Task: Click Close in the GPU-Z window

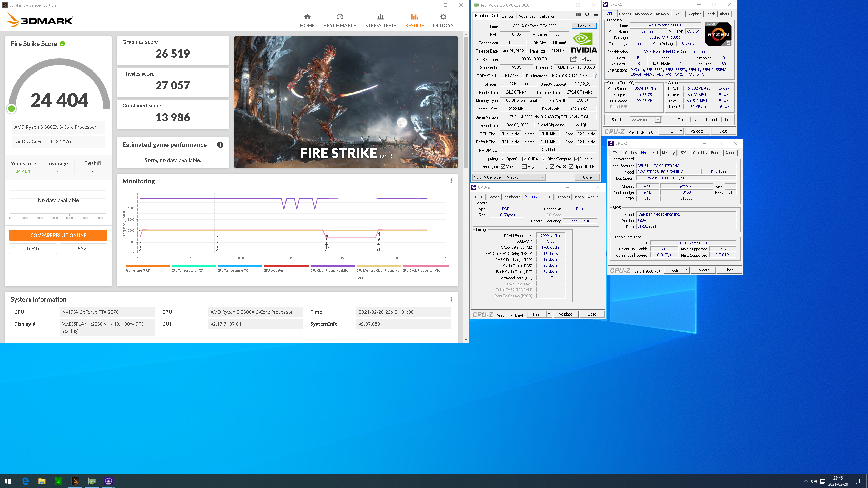Action: pyautogui.click(x=587, y=177)
